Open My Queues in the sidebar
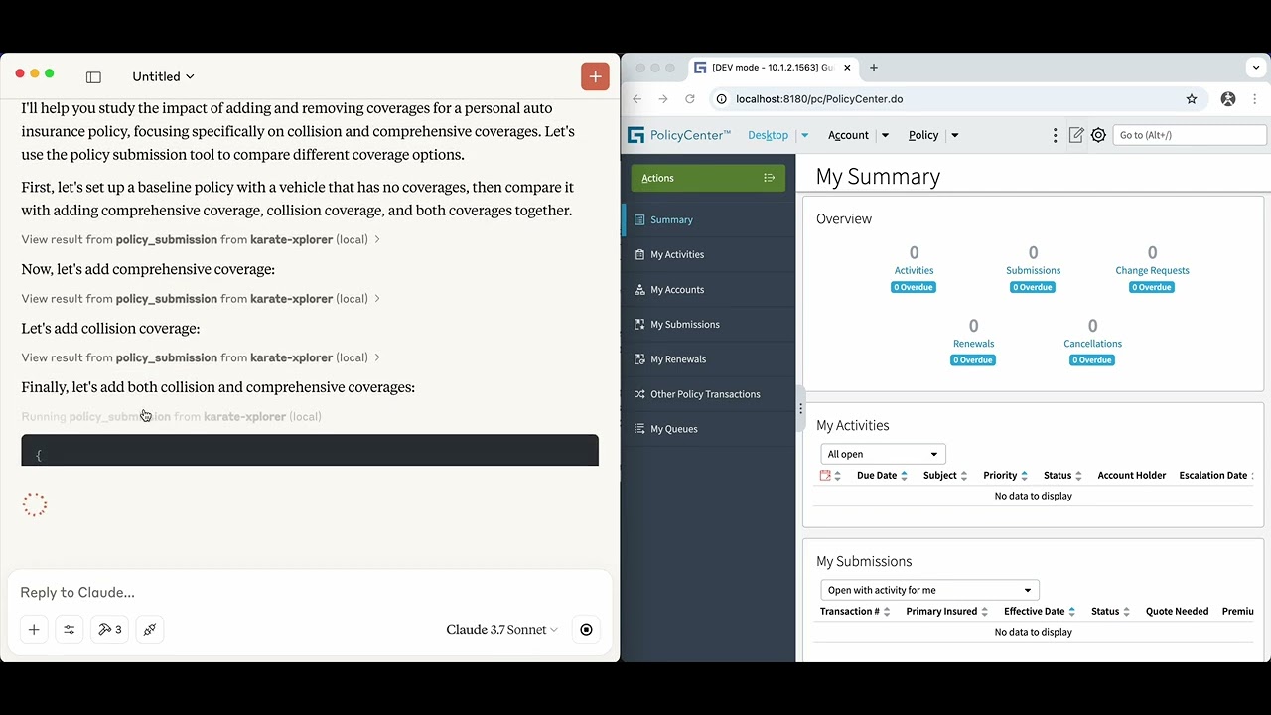1271x715 pixels. (x=709, y=429)
